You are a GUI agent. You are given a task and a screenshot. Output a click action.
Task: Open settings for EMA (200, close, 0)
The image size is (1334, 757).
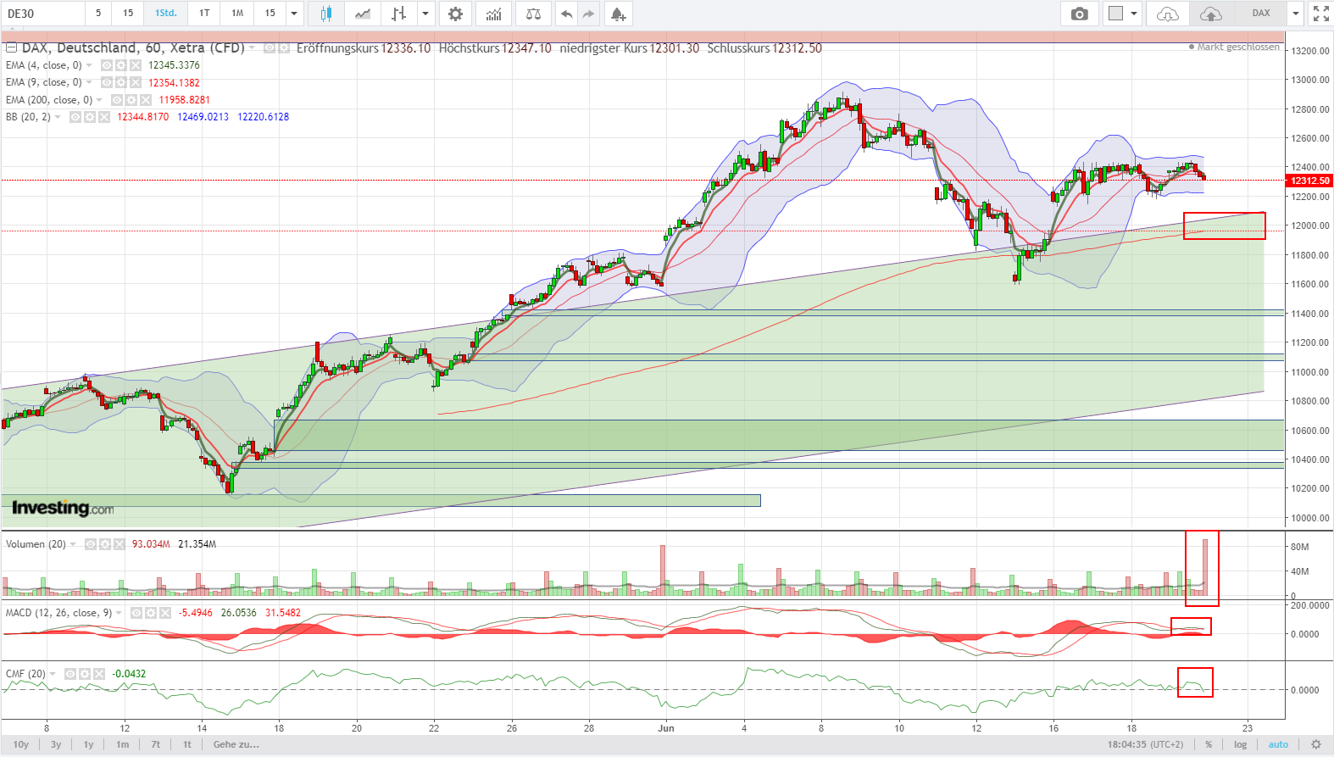pyautogui.click(x=131, y=100)
